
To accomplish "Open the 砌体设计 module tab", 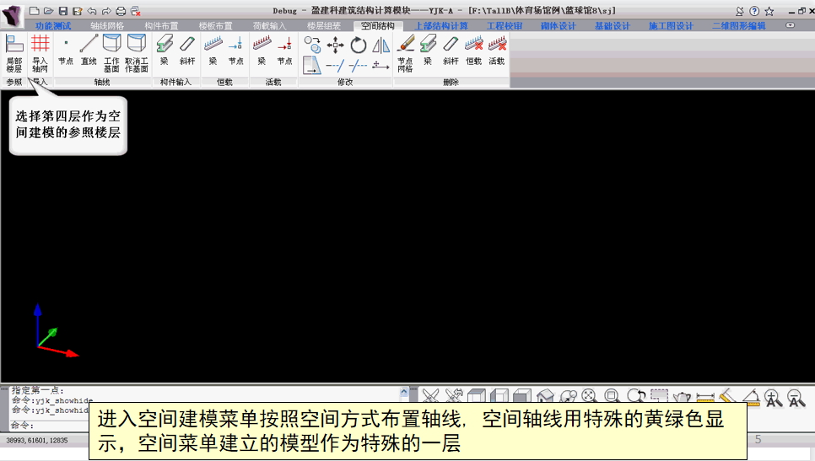I will (x=559, y=25).
